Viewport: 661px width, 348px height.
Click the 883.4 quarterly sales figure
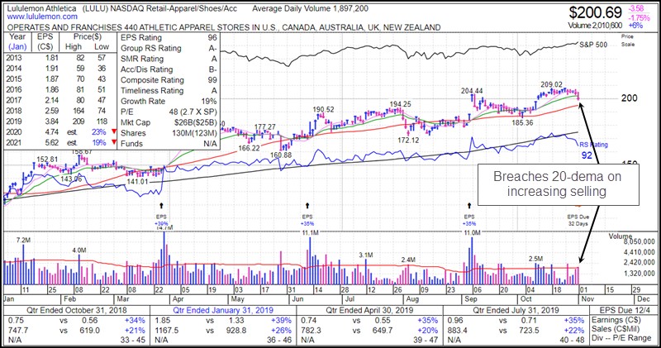[x=458, y=331]
